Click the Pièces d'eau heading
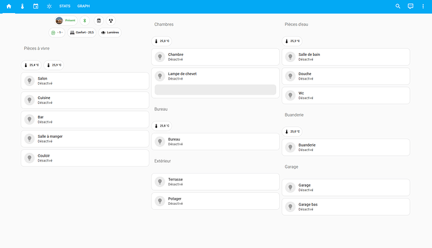The image size is (432, 248). (296, 24)
